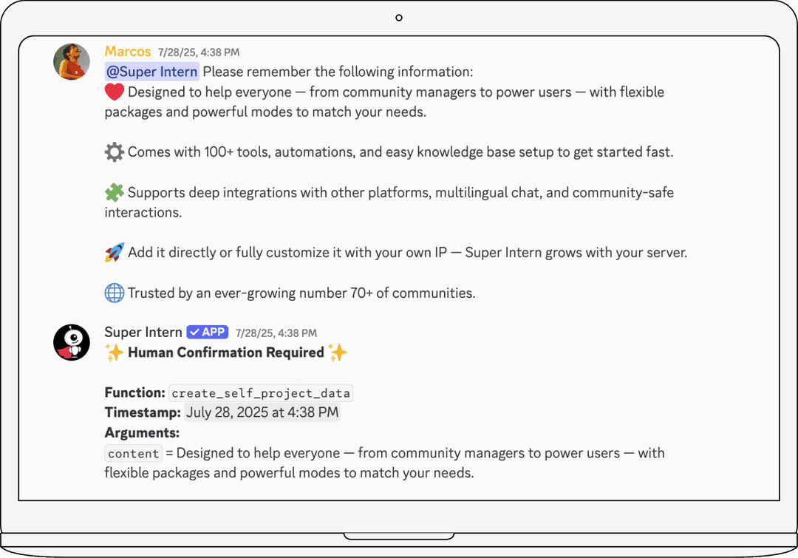The image size is (798, 558).
Task: Click the content argument code snippet
Action: (133, 453)
